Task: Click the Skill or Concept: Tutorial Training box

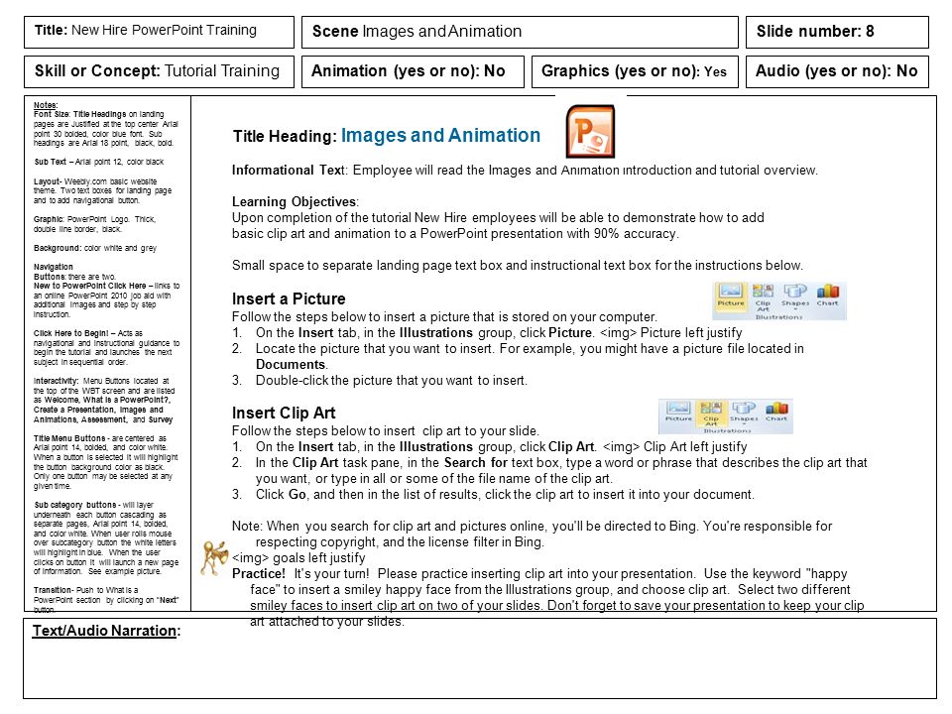Action: (x=159, y=71)
